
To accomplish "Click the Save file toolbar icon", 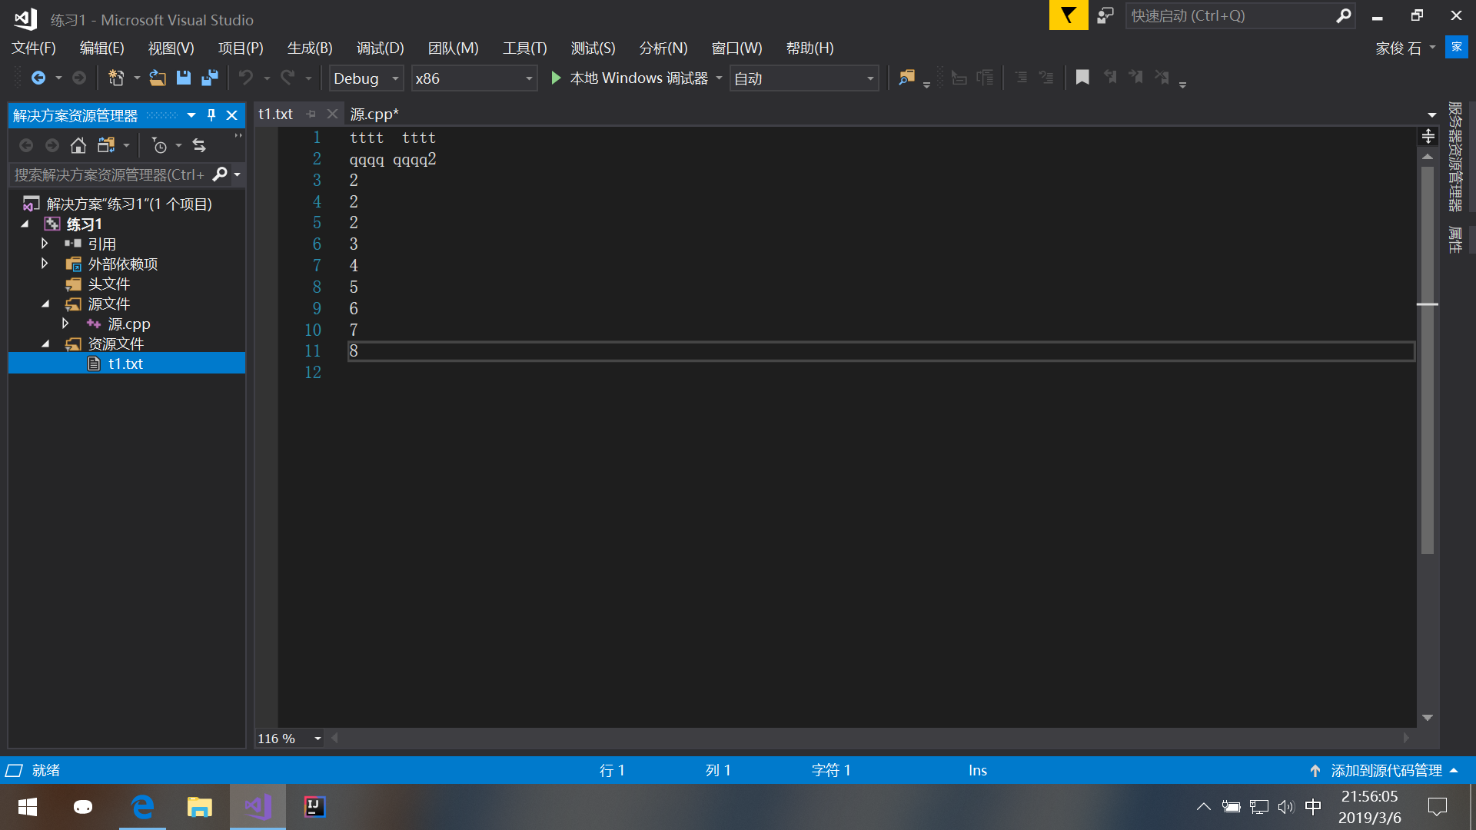I will coord(183,78).
